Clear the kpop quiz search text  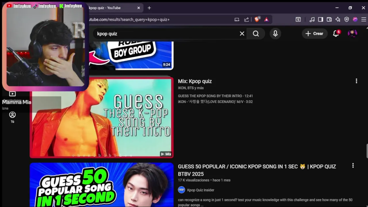point(242,34)
